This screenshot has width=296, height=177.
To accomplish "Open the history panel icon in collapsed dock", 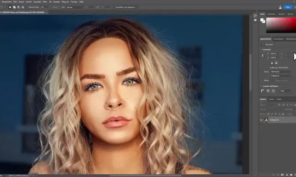I will (x=255, y=15).
